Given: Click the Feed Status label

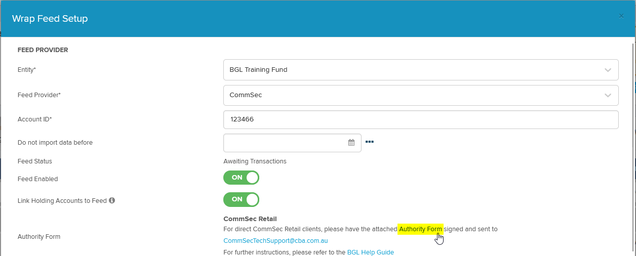Looking at the screenshot, I should [x=35, y=161].
